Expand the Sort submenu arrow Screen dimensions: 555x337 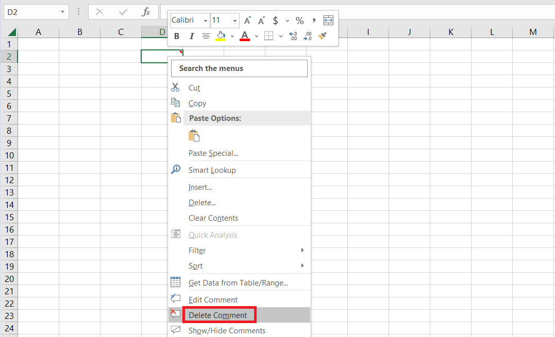(x=302, y=265)
